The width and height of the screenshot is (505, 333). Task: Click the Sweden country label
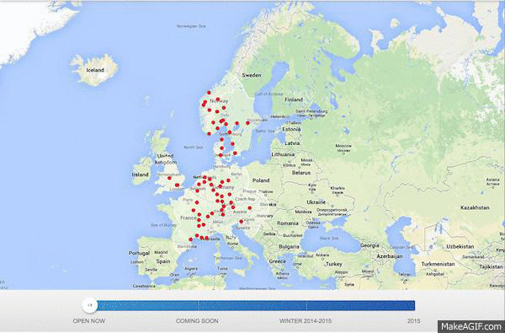point(252,75)
